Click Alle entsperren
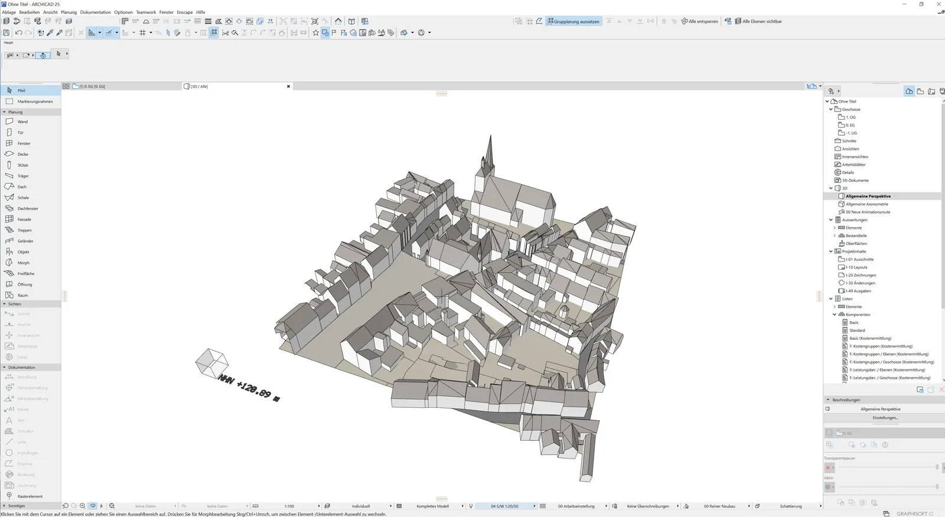The width and height of the screenshot is (945, 517). pyautogui.click(x=700, y=21)
